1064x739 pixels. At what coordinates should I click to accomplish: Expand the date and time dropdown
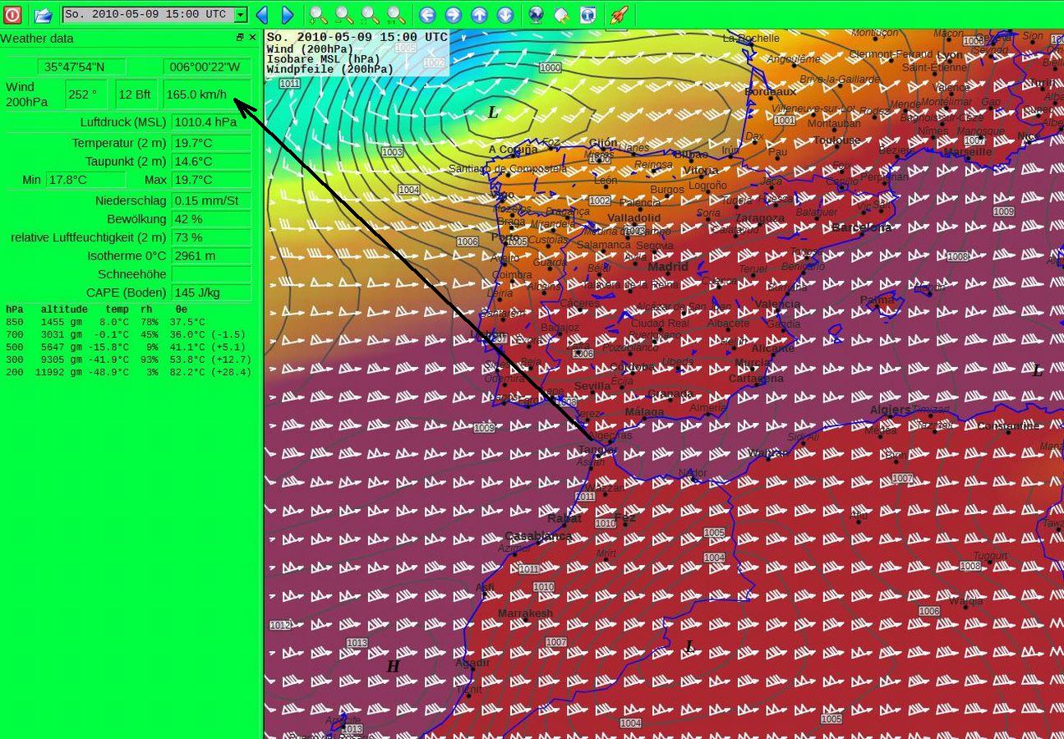(240, 15)
